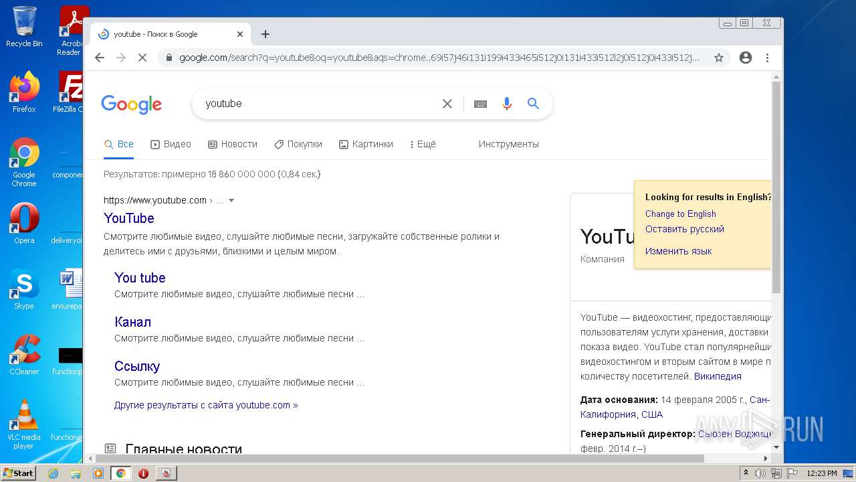Click Opera icon in taskbar

[x=143, y=473]
